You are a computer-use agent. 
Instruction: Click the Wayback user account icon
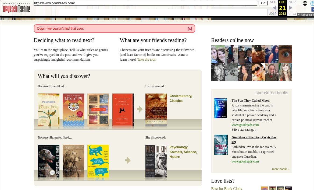(x=305, y=4)
